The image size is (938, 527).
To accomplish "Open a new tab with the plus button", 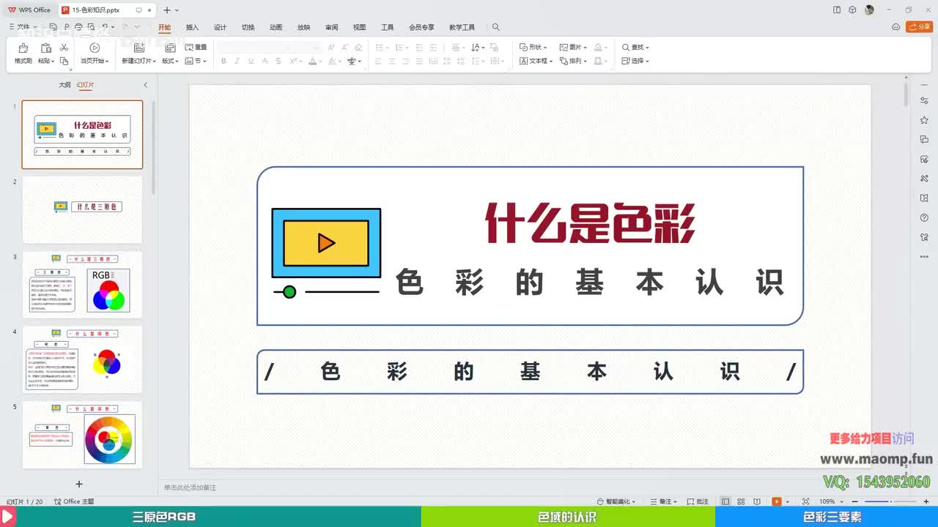I will click(x=167, y=10).
